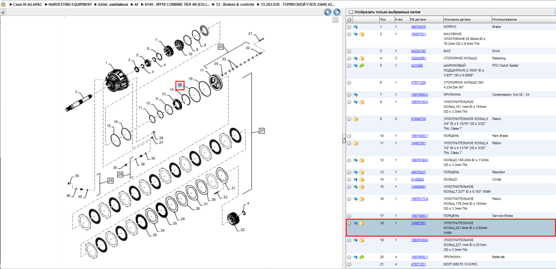Open AXIAL комбайнов breadcrumb

pyautogui.click(x=114, y=4)
